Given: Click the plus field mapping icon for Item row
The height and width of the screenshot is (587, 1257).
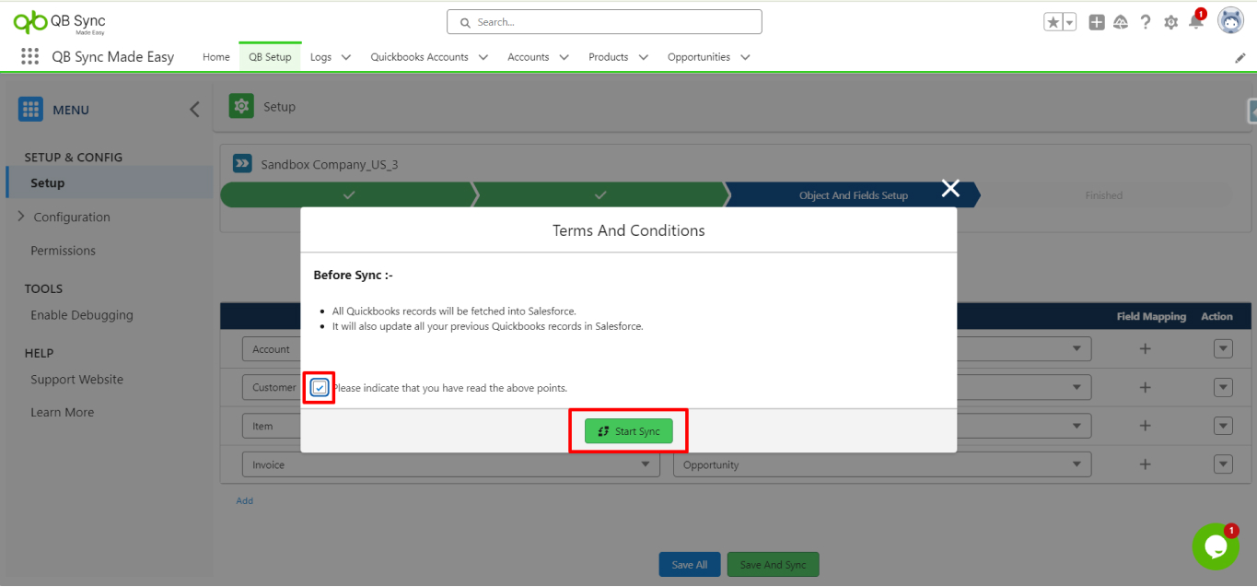Looking at the screenshot, I should [x=1145, y=426].
